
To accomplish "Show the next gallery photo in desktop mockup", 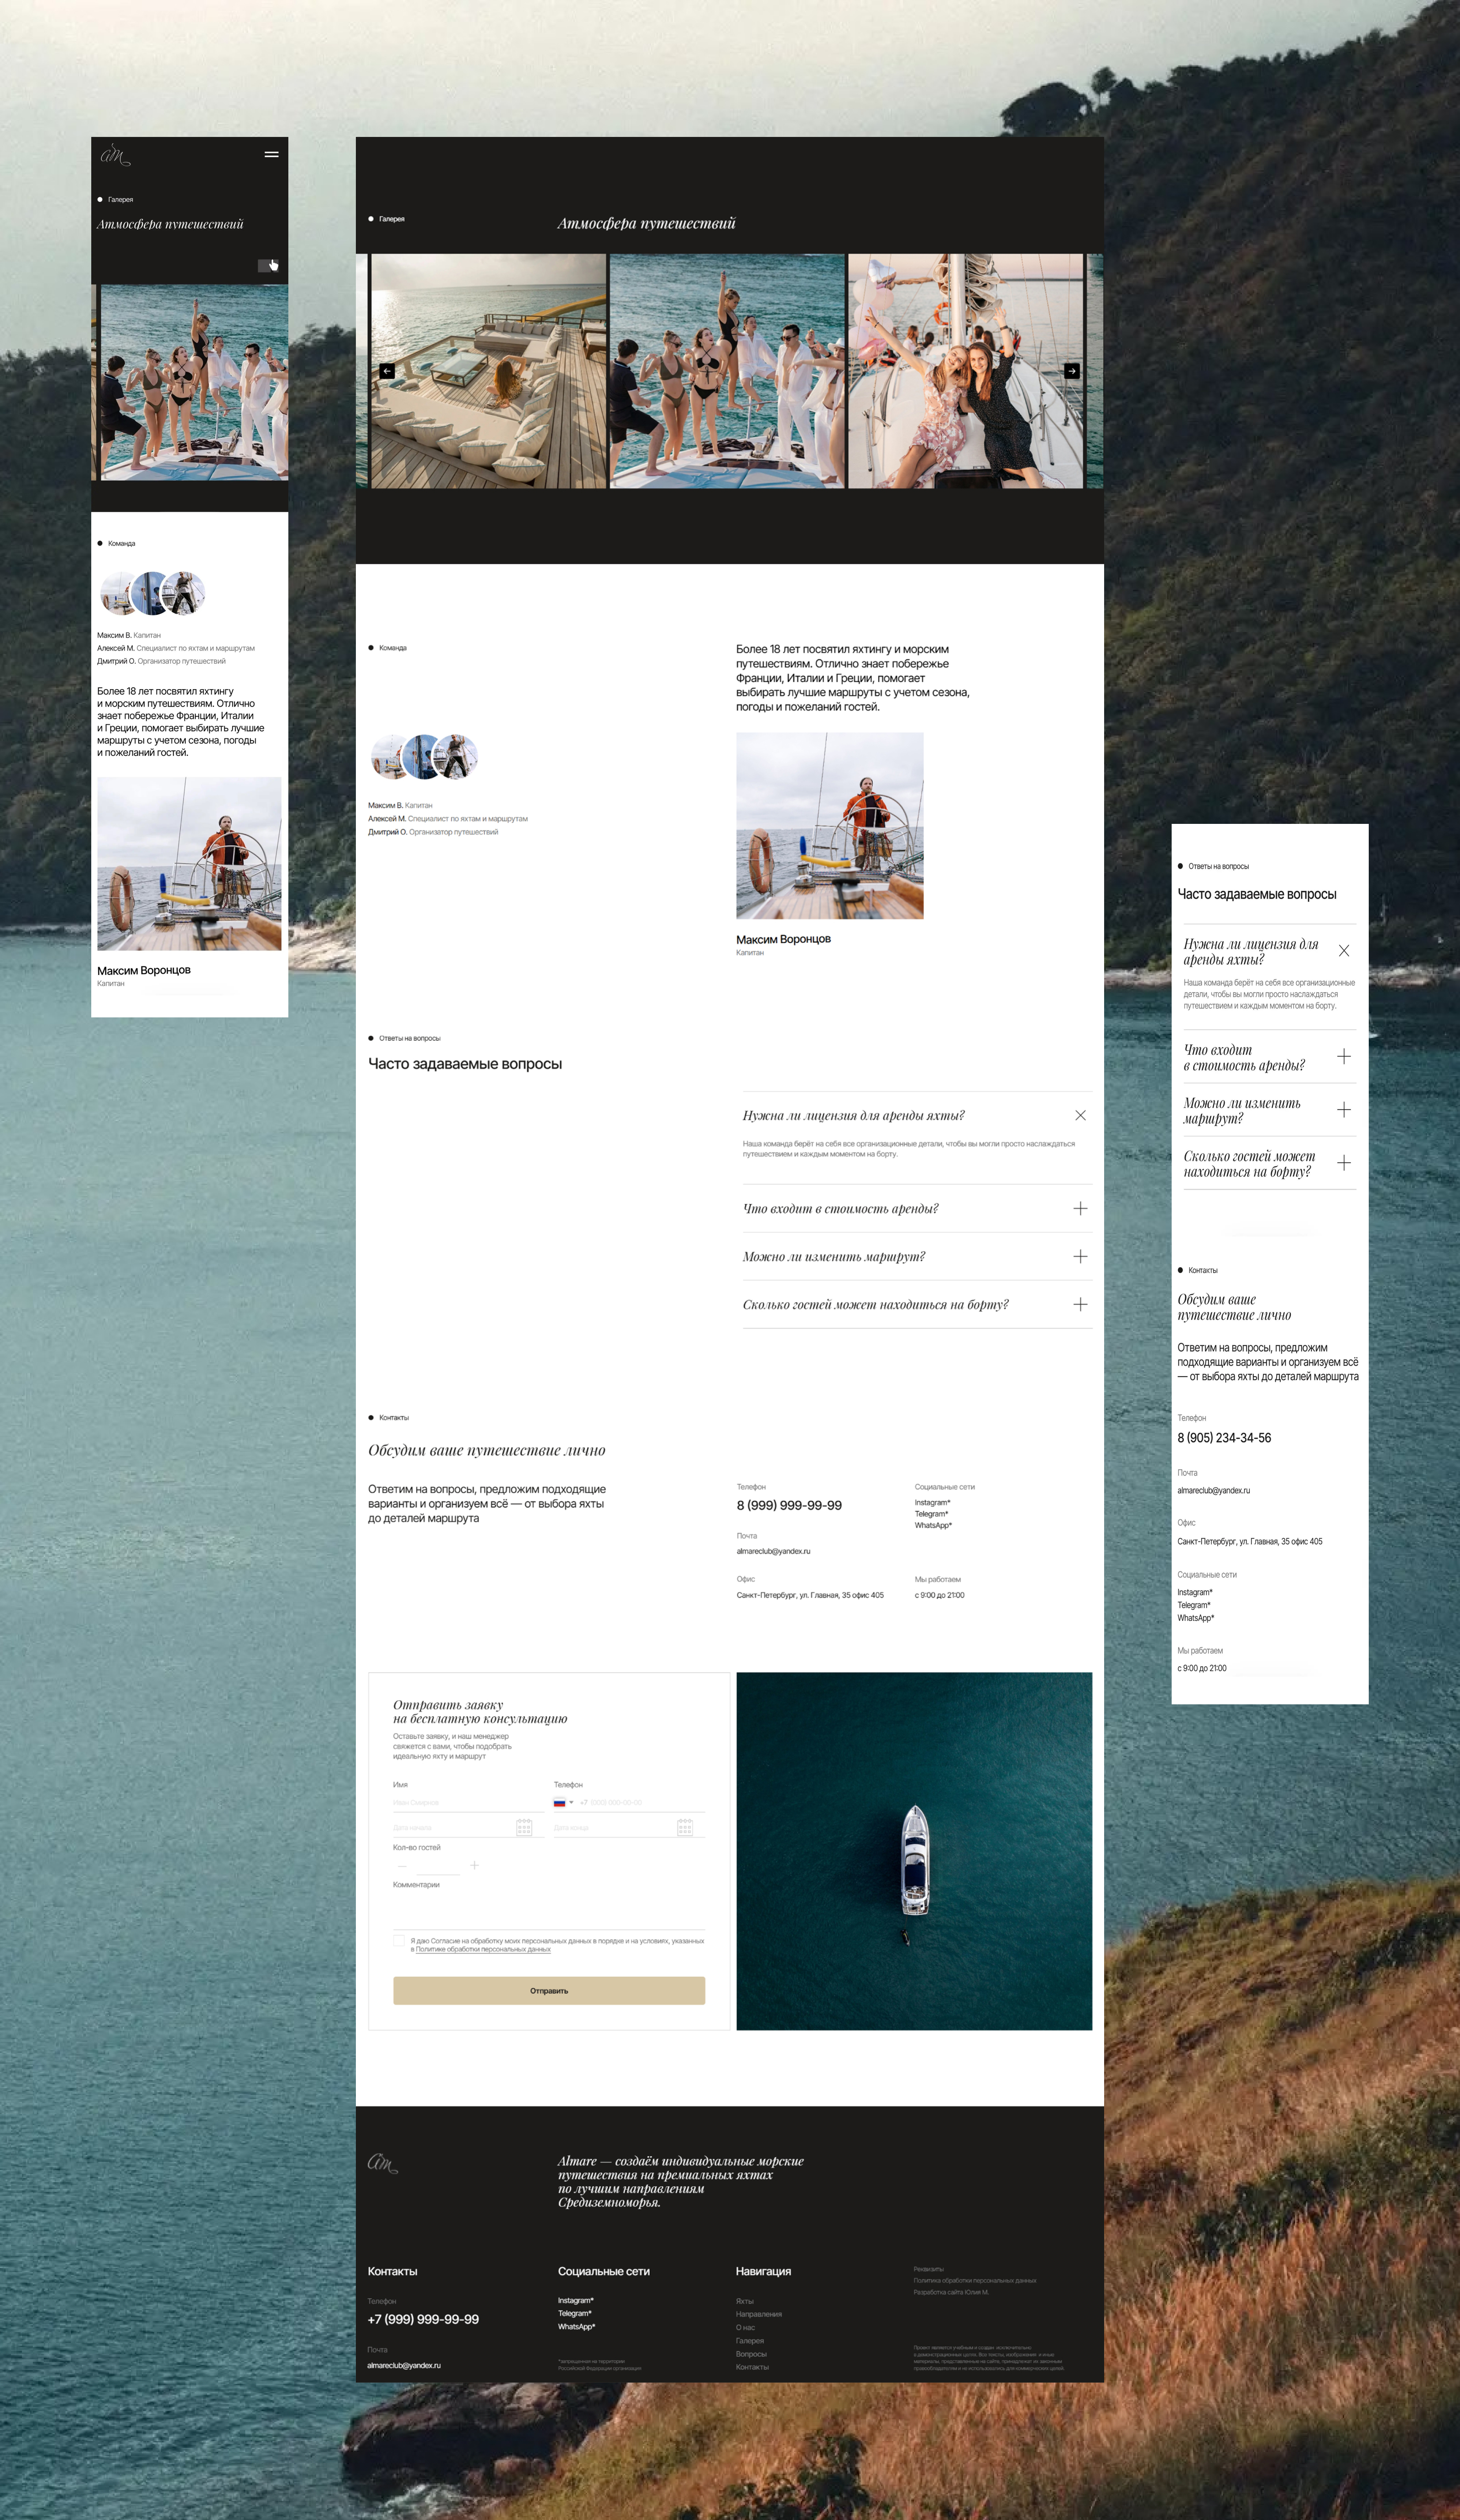I will [1071, 371].
